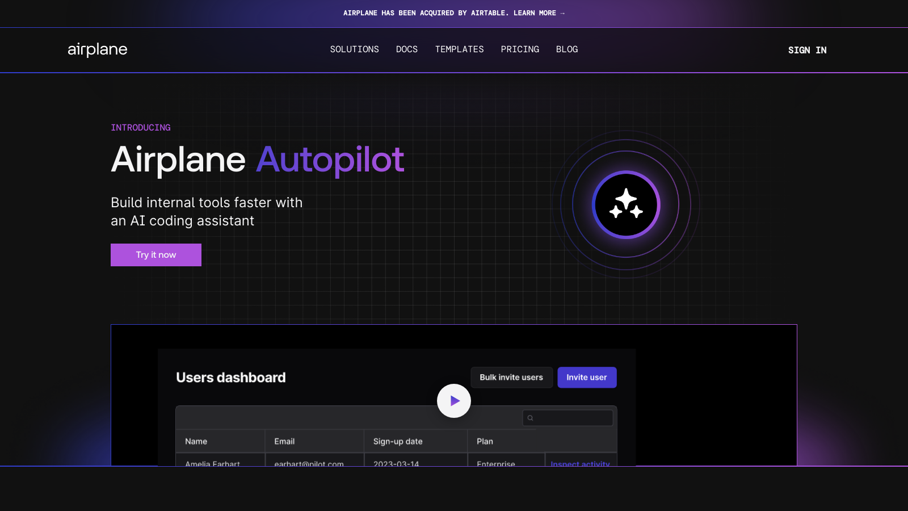Click the INTRODUCING label text
Viewport: 908px width, 511px height.
tap(141, 128)
